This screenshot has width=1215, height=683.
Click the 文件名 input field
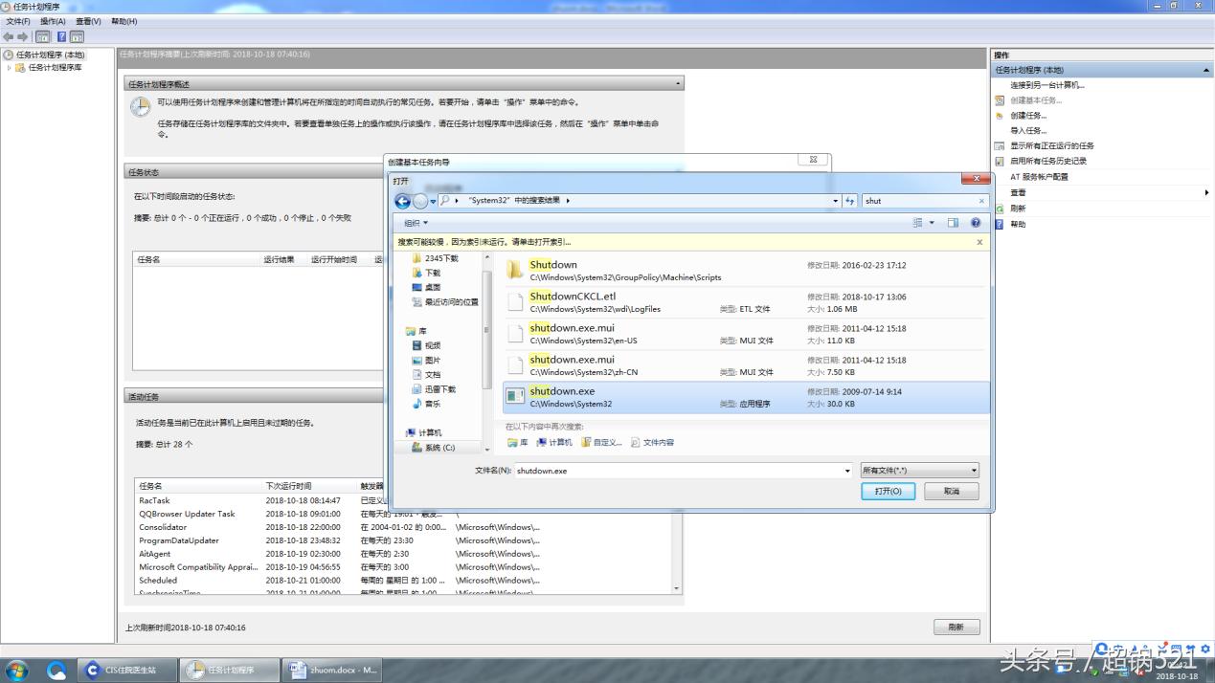[x=680, y=471]
